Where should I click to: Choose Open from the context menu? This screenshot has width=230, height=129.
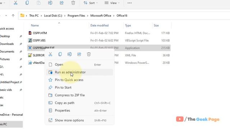(x=79, y=64)
